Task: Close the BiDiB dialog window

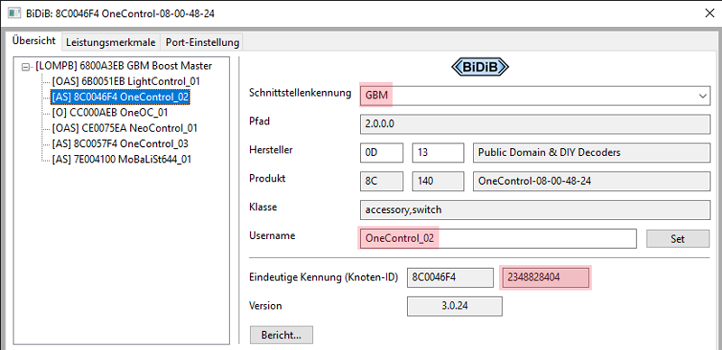Action: click(709, 14)
